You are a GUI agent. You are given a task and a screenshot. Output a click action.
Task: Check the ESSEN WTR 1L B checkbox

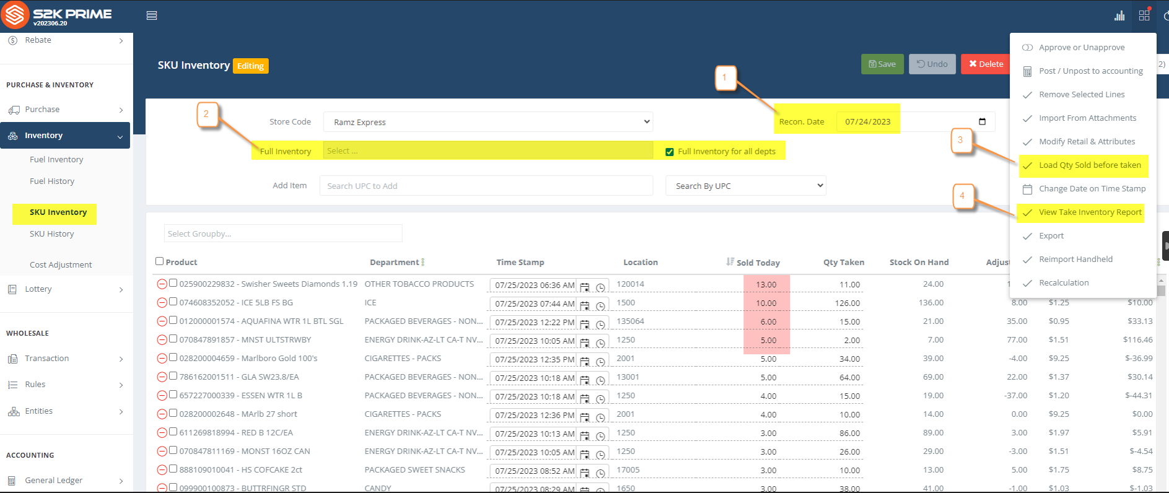click(x=173, y=395)
